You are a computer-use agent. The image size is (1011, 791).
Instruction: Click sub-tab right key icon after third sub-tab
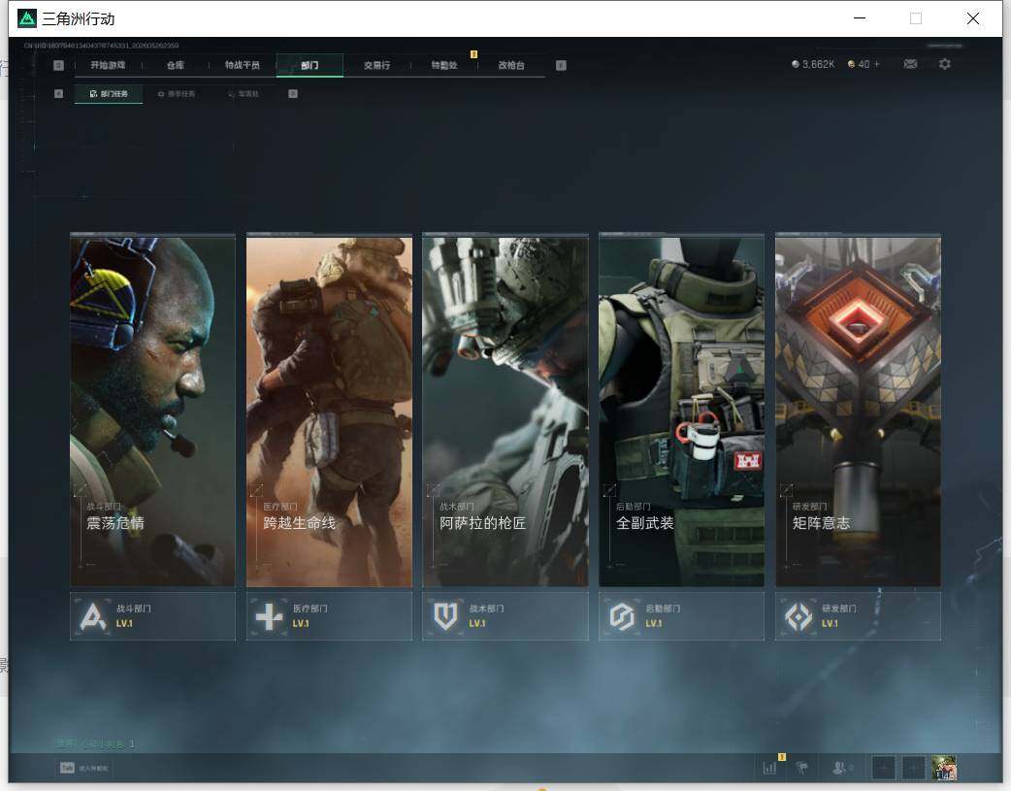pos(293,94)
